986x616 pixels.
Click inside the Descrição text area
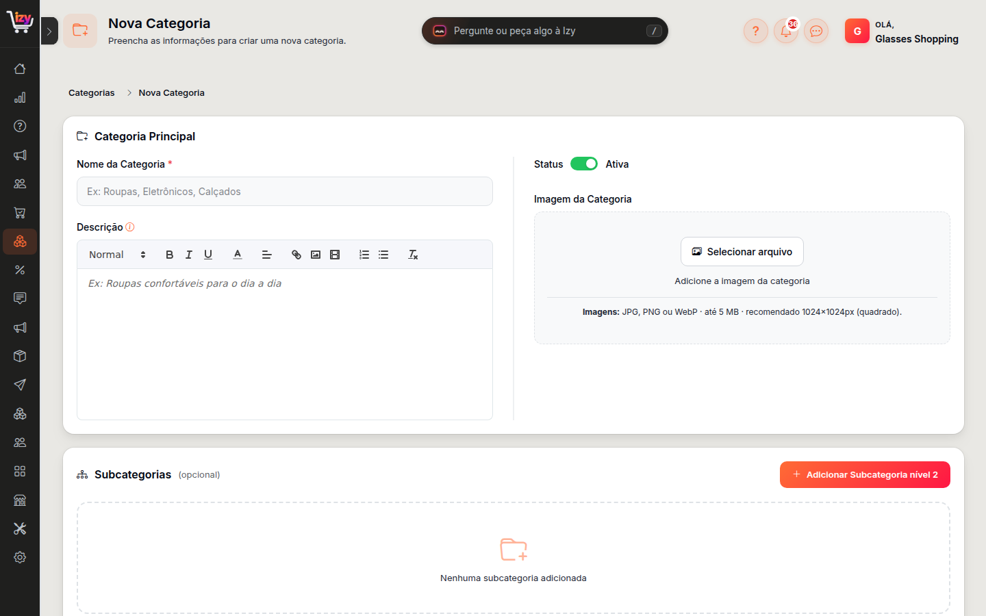point(285,344)
